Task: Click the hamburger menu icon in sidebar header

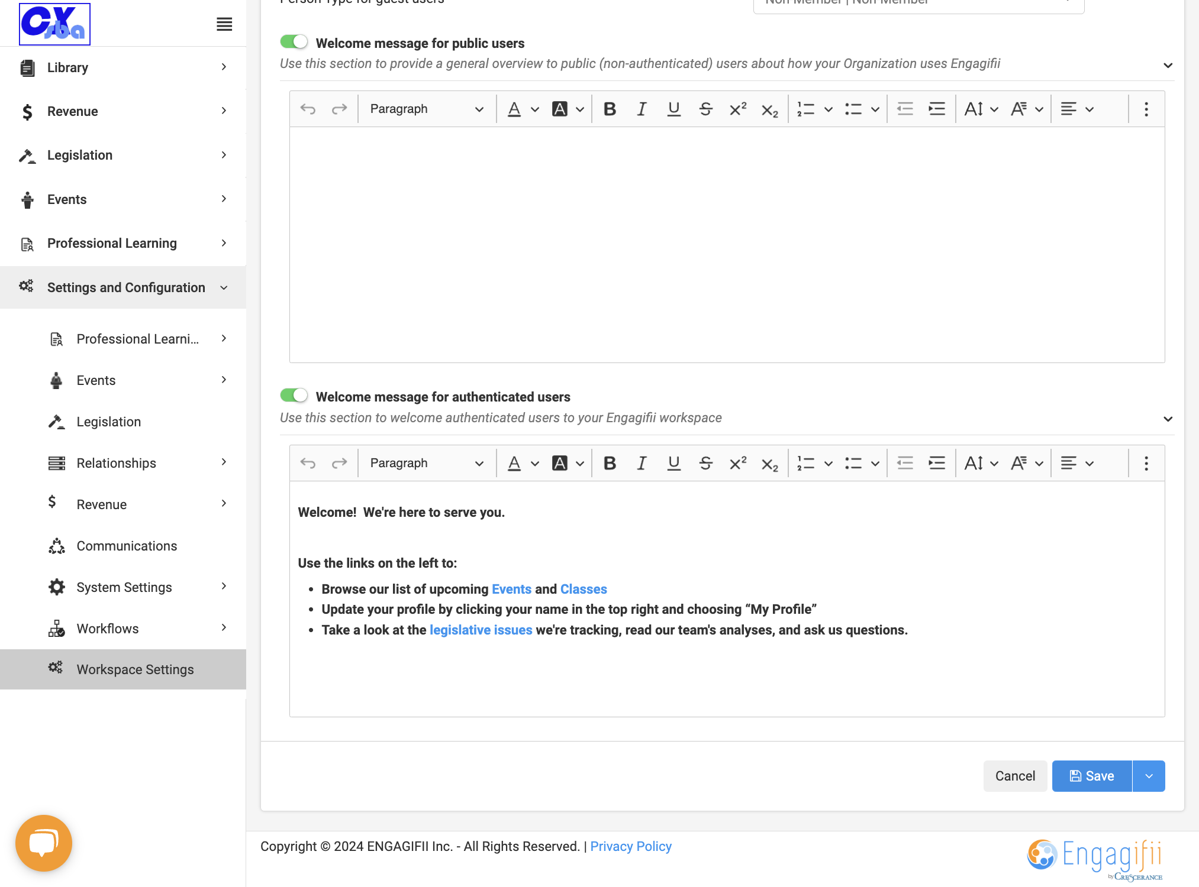Action: (224, 24)
